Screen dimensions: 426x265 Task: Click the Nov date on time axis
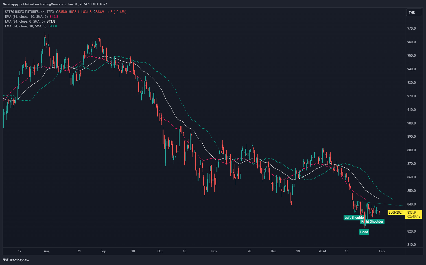214,251
